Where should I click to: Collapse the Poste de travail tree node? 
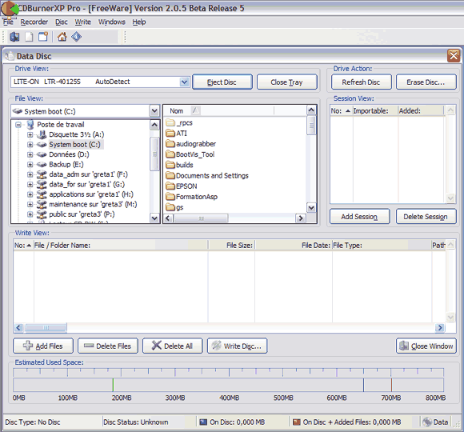(18, 125)
